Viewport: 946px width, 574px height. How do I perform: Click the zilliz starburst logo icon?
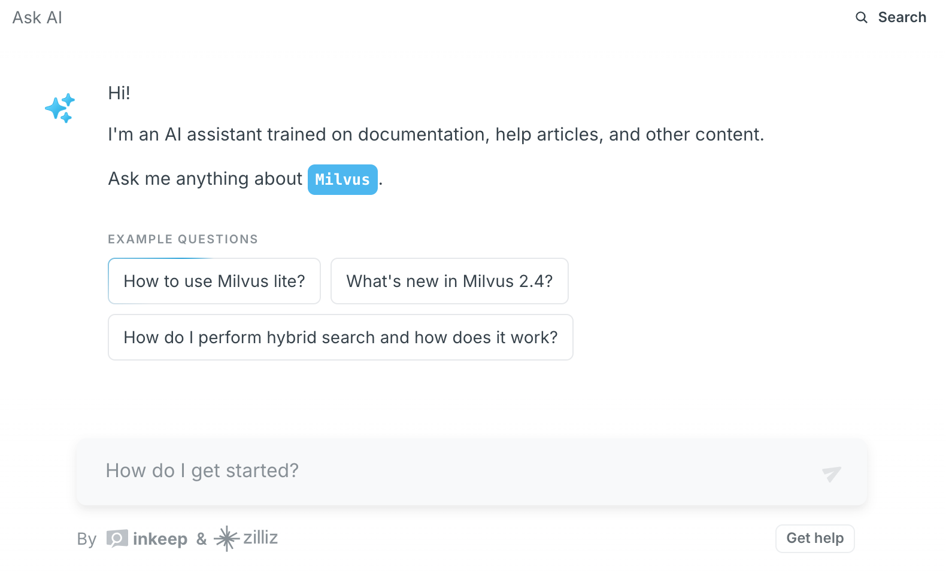click(226, 538)
